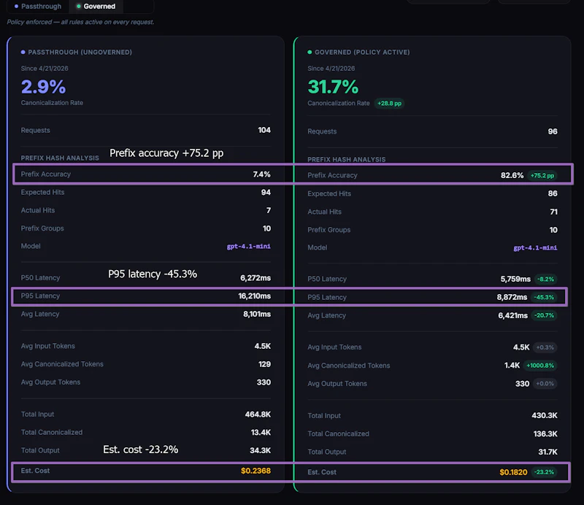Click the Avg Canonicalized Tokens value 1.4K
584x505 pixels.
point(512,366)
